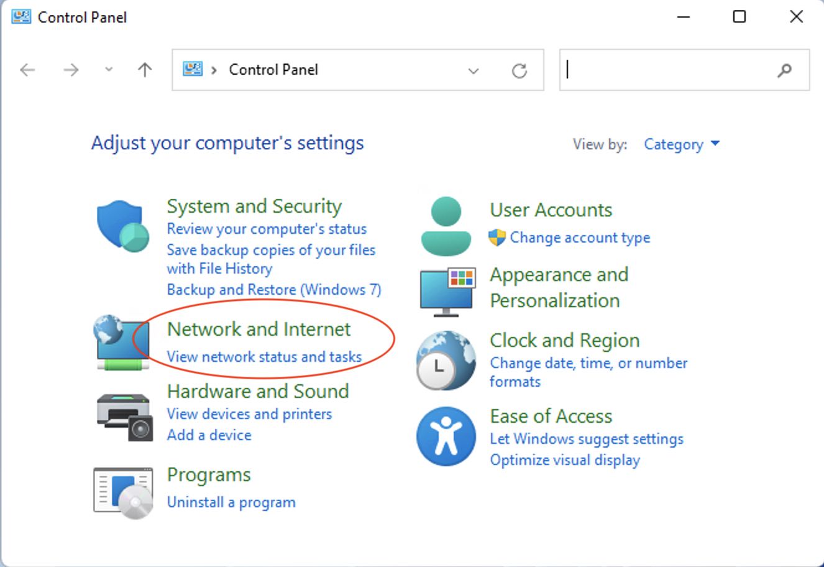Open the User Accounts person icon

(446, 226)
